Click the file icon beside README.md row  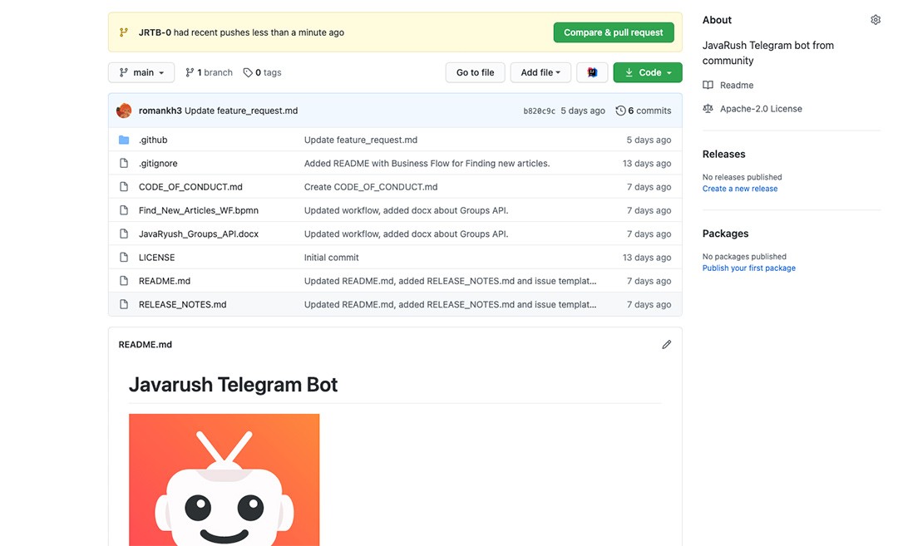point(124,280)
